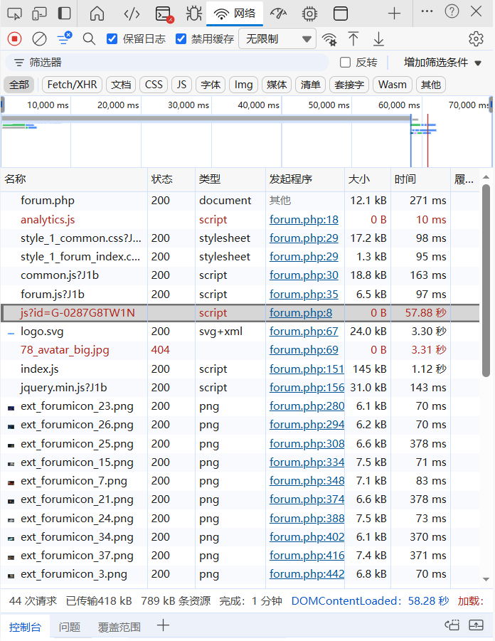Open network settings gear icon
495x641 pixels.
pyautogui.click(x=476, y=39)
